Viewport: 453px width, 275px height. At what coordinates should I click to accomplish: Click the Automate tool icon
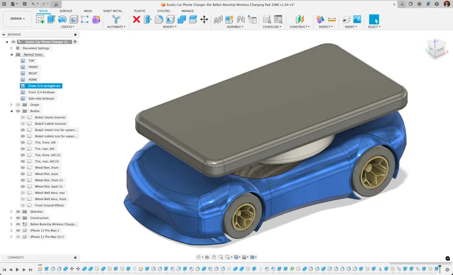(116, 19)
